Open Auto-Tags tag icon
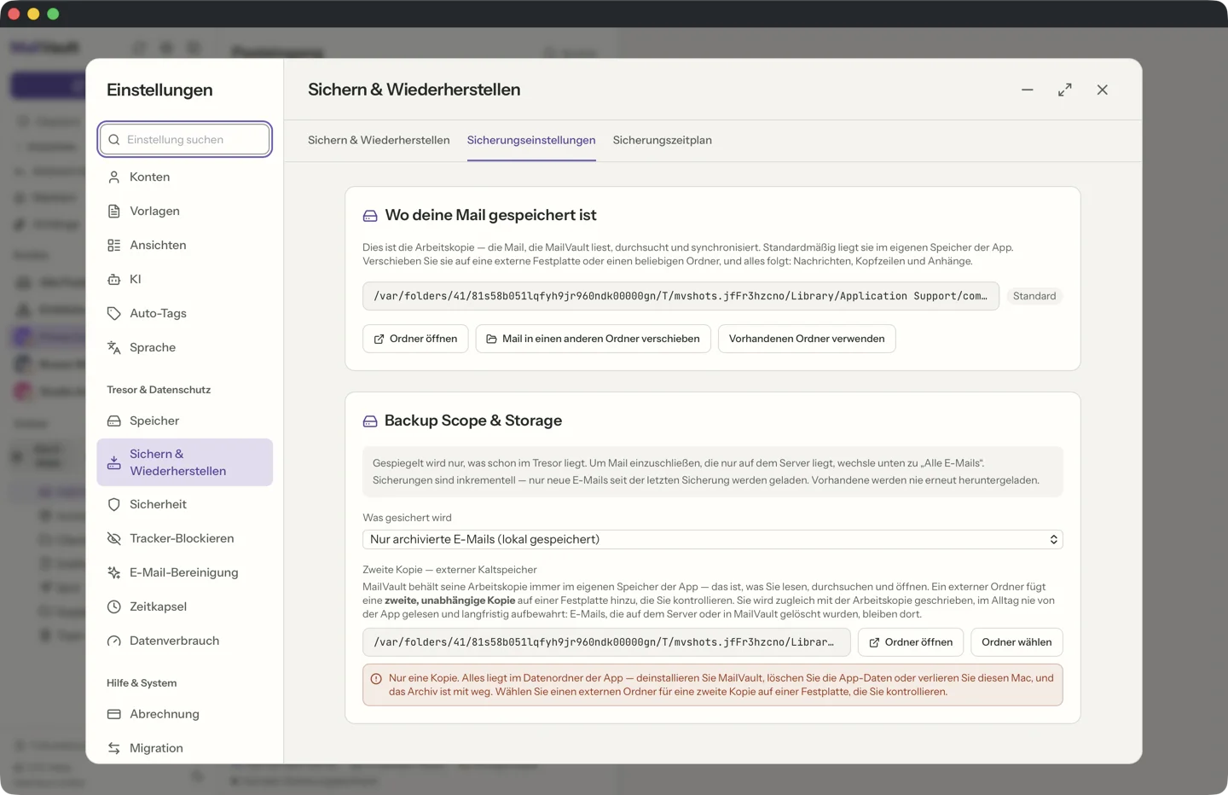 click(113, 313)
